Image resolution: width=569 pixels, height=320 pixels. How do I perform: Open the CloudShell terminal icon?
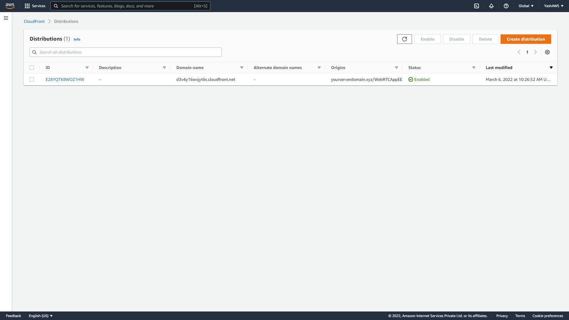tap(477, 6)
